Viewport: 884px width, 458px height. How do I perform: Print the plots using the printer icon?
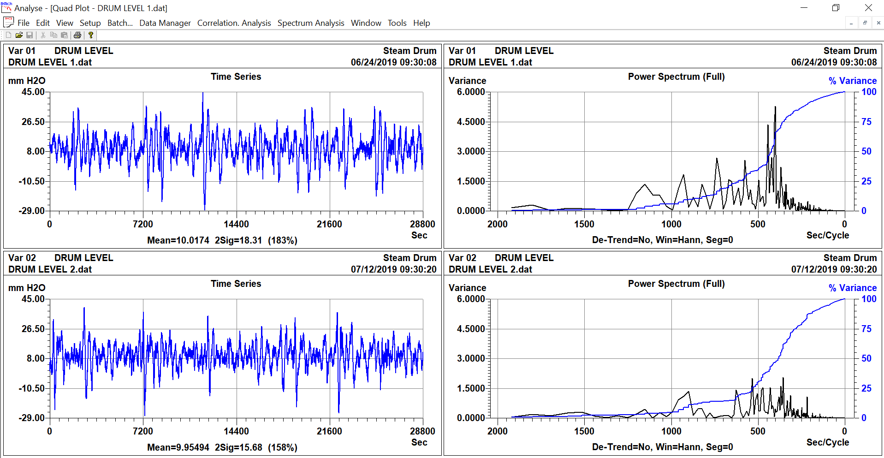(77, 35)
